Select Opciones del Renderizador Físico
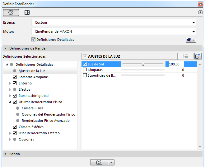205x167 pixels. (x=49, y=114)
